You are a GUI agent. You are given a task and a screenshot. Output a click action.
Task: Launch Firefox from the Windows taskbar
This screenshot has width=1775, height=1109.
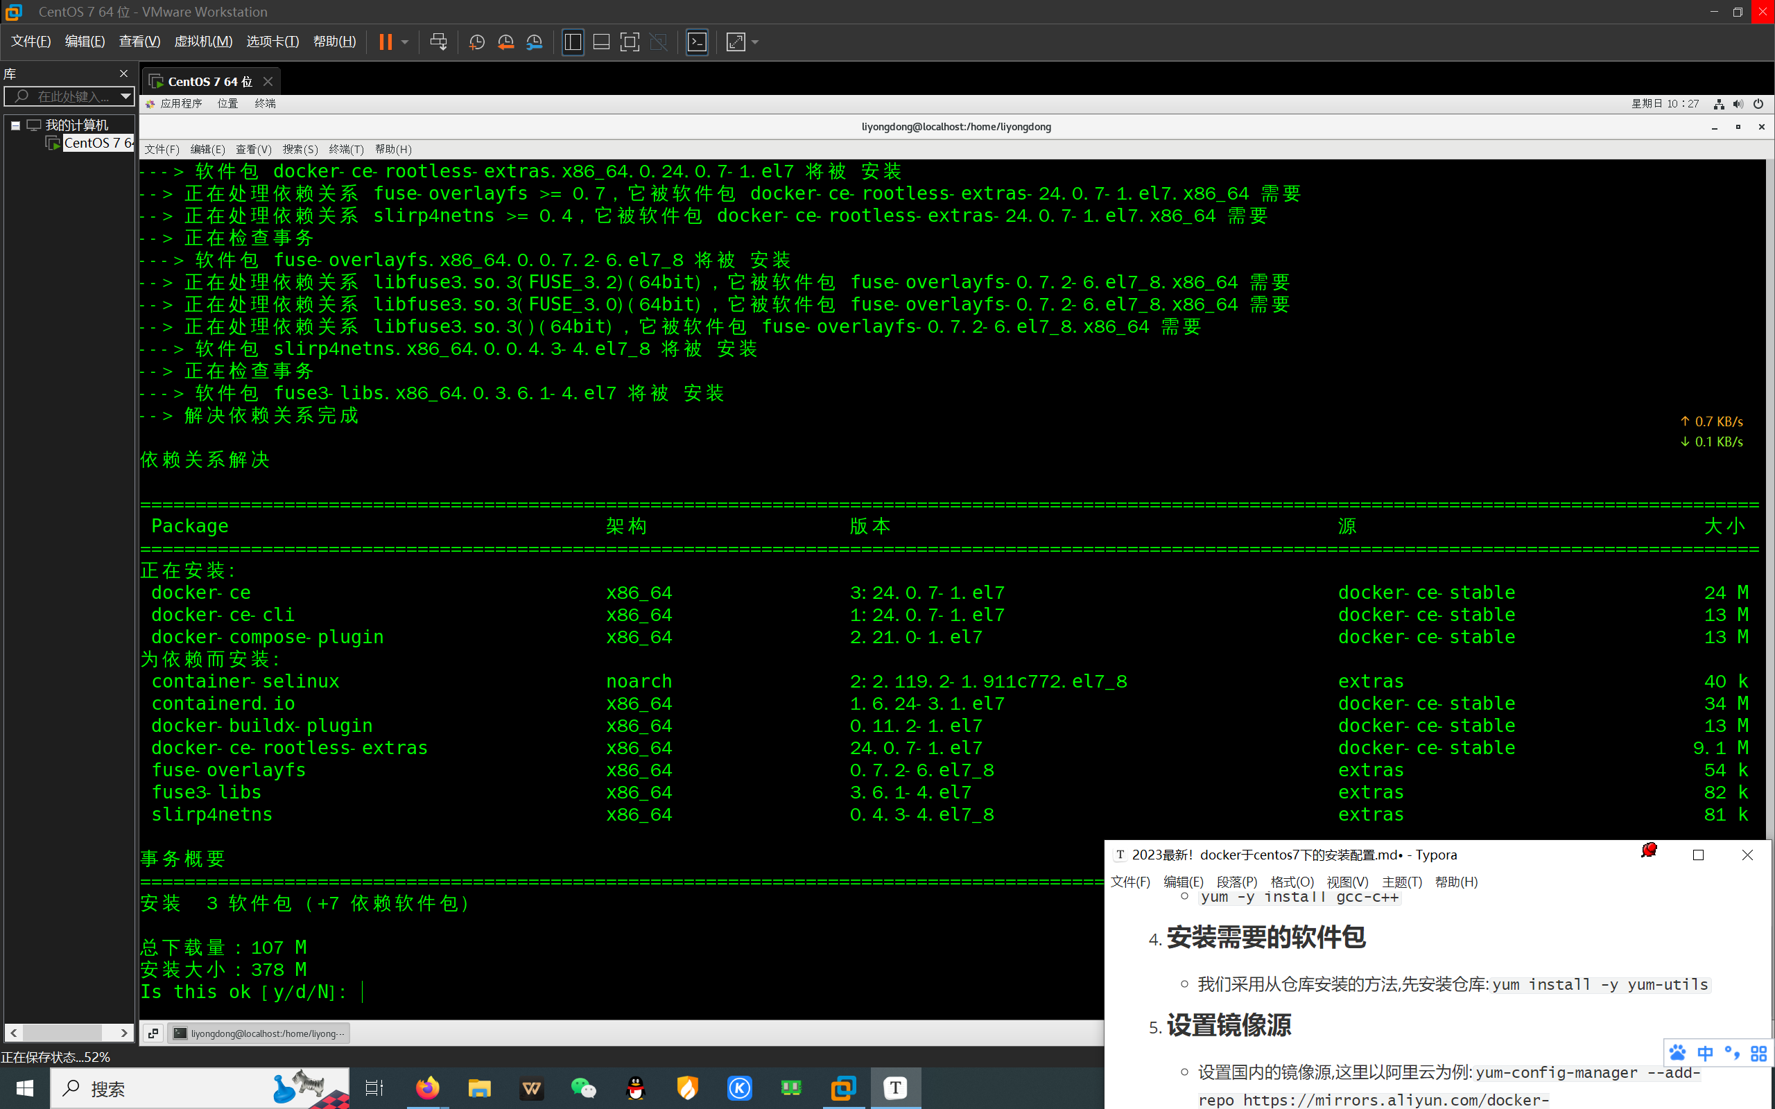[x=428, y=1088]
